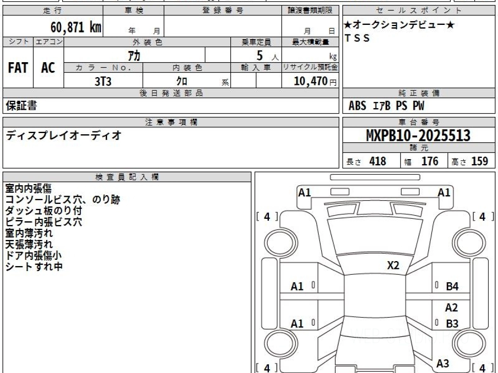
Task: Click the 注意事項欄 section header
Action: pyautogui.click(x=171, y=122)
